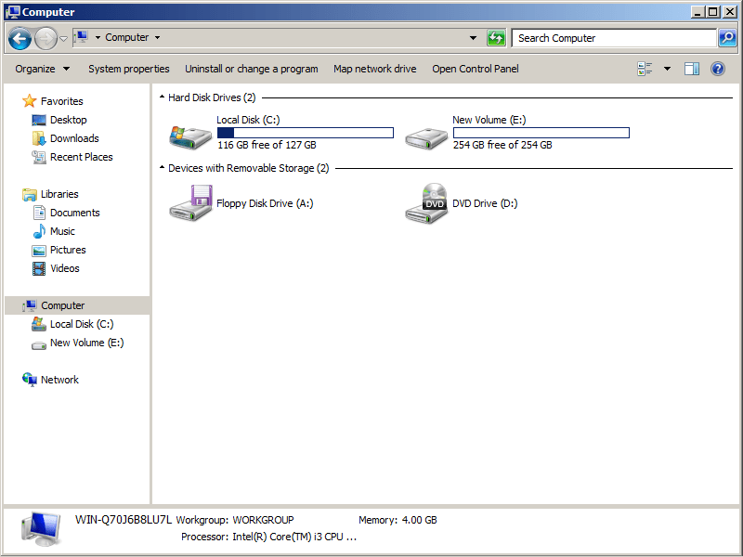Click the Back navigation arrow button

pyautogui.click(x=20, y=38)
